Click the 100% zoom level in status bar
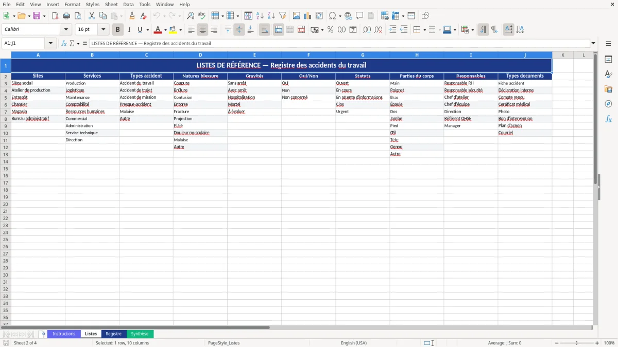618x347 pixels. click(x=609, y=343)
